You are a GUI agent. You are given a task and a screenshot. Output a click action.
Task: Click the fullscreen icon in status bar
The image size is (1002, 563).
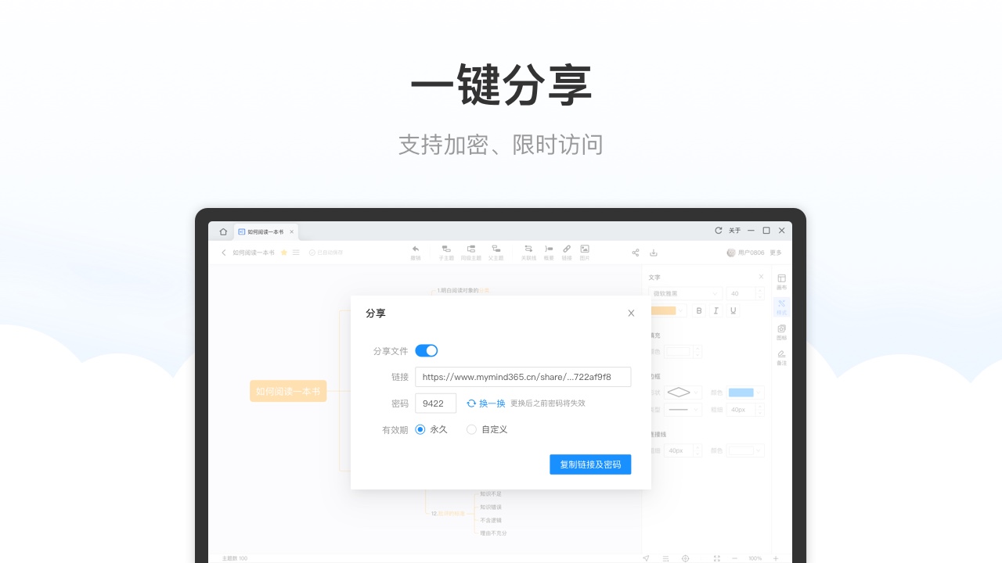point(716,558)
